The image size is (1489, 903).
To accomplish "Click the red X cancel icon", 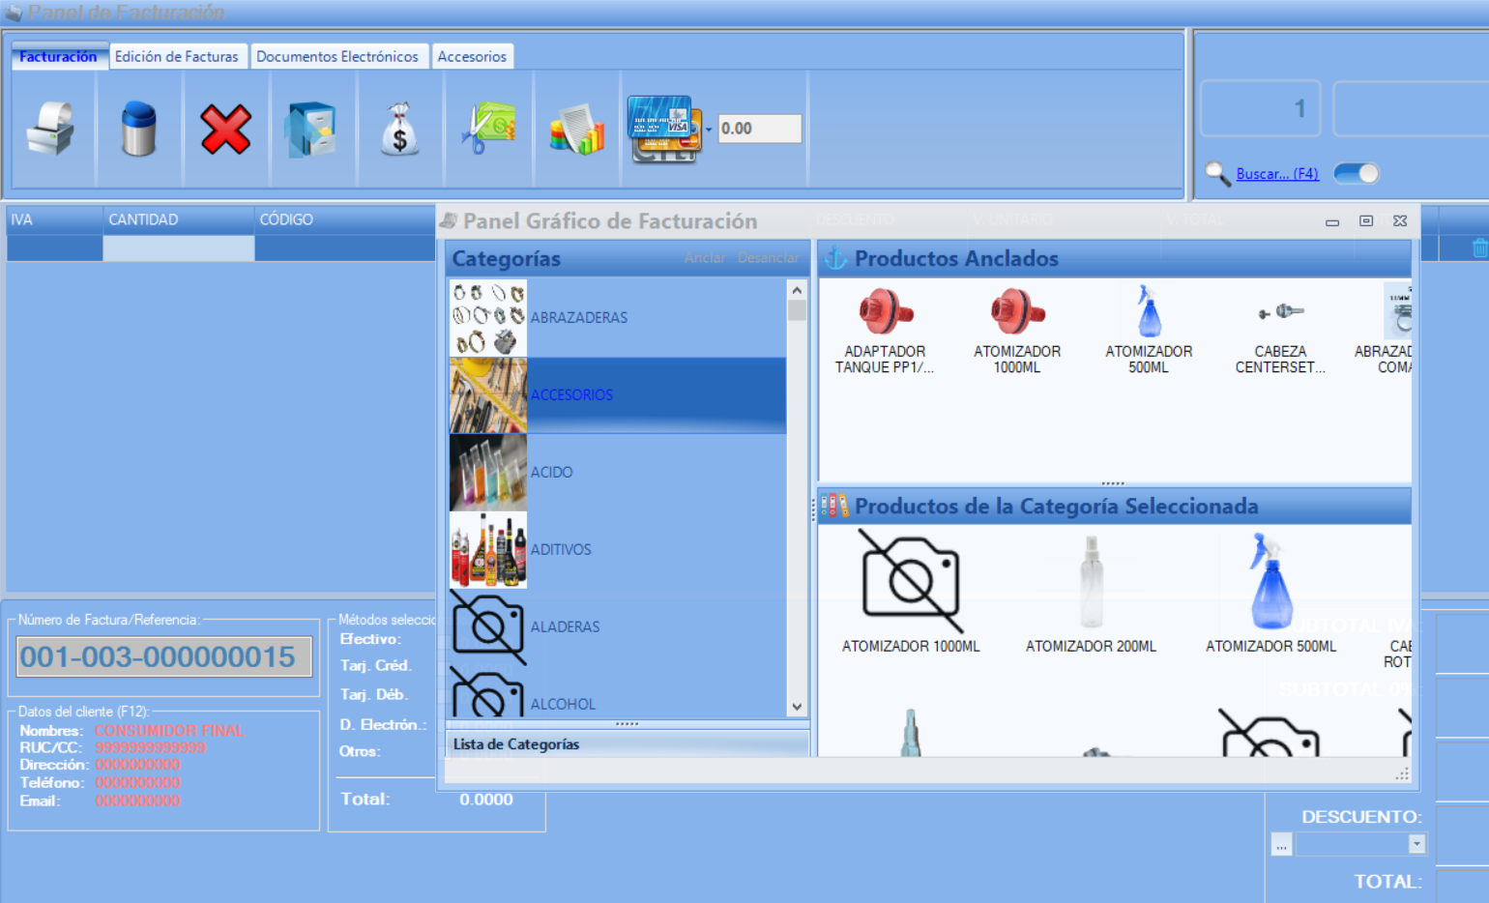I will 225,129.
